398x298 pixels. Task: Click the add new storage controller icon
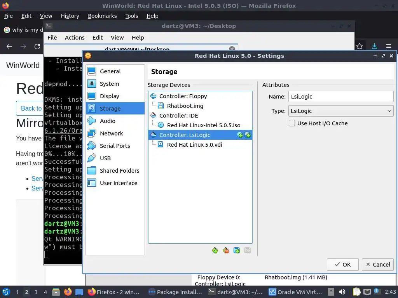pos(215,251)
